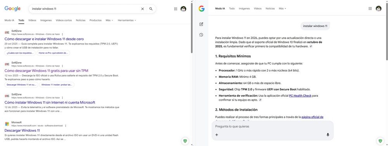This screenshot has height=146, width=388.
Task: Start a new chat with the pencil icon
Action: click(201, 24)
